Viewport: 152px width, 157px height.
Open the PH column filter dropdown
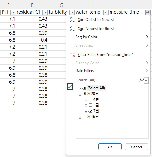pyautogui.click(x=13, y=12)
